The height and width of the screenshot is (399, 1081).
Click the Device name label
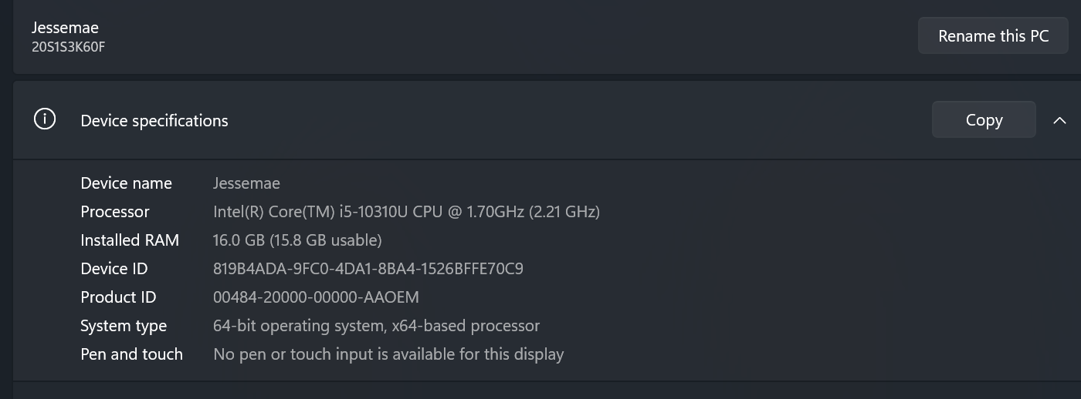[x=126, y=183]
